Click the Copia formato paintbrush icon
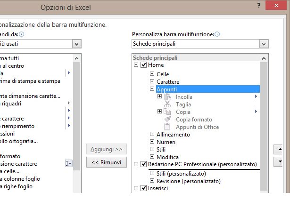The image size is (290, 209). 167,120
